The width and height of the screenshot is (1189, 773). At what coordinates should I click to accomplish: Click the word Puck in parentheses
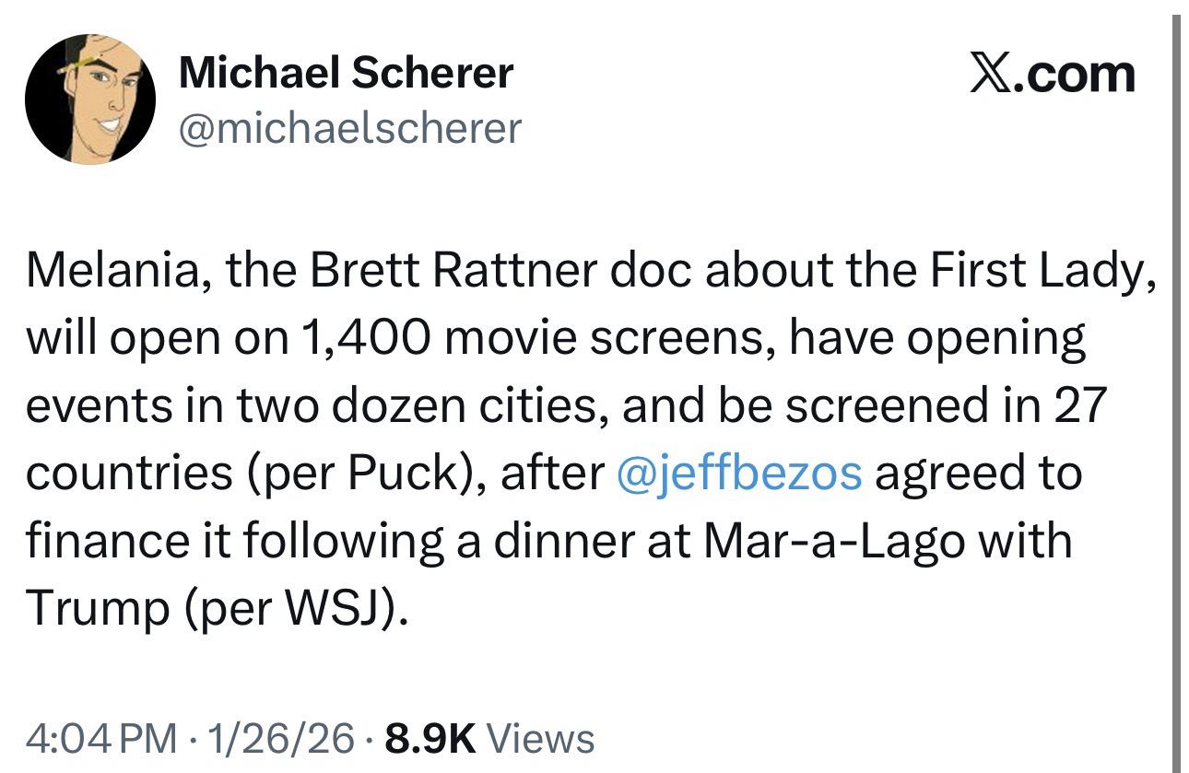click(x=402, y=473)
